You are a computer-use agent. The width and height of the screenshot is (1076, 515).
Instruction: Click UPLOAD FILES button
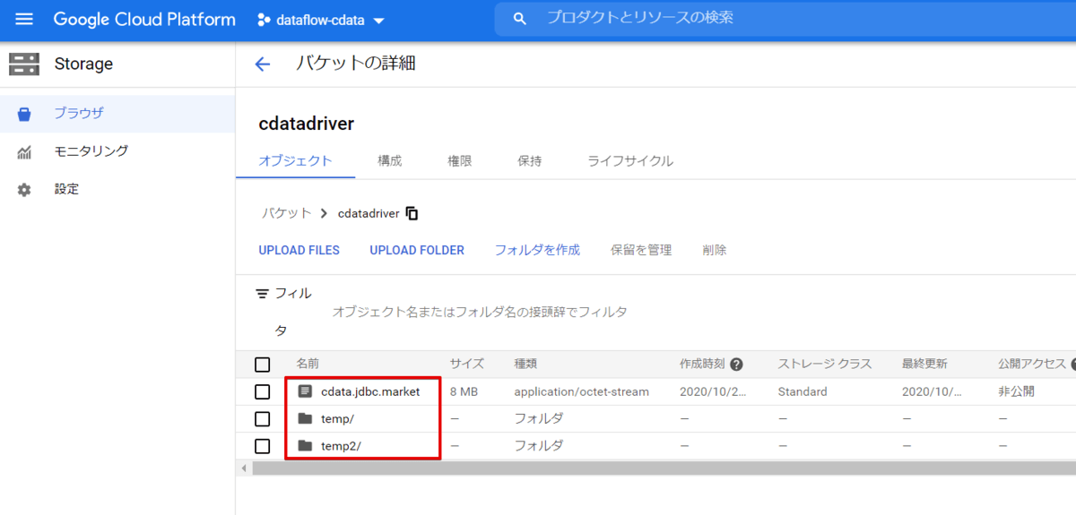coord(299,250)
